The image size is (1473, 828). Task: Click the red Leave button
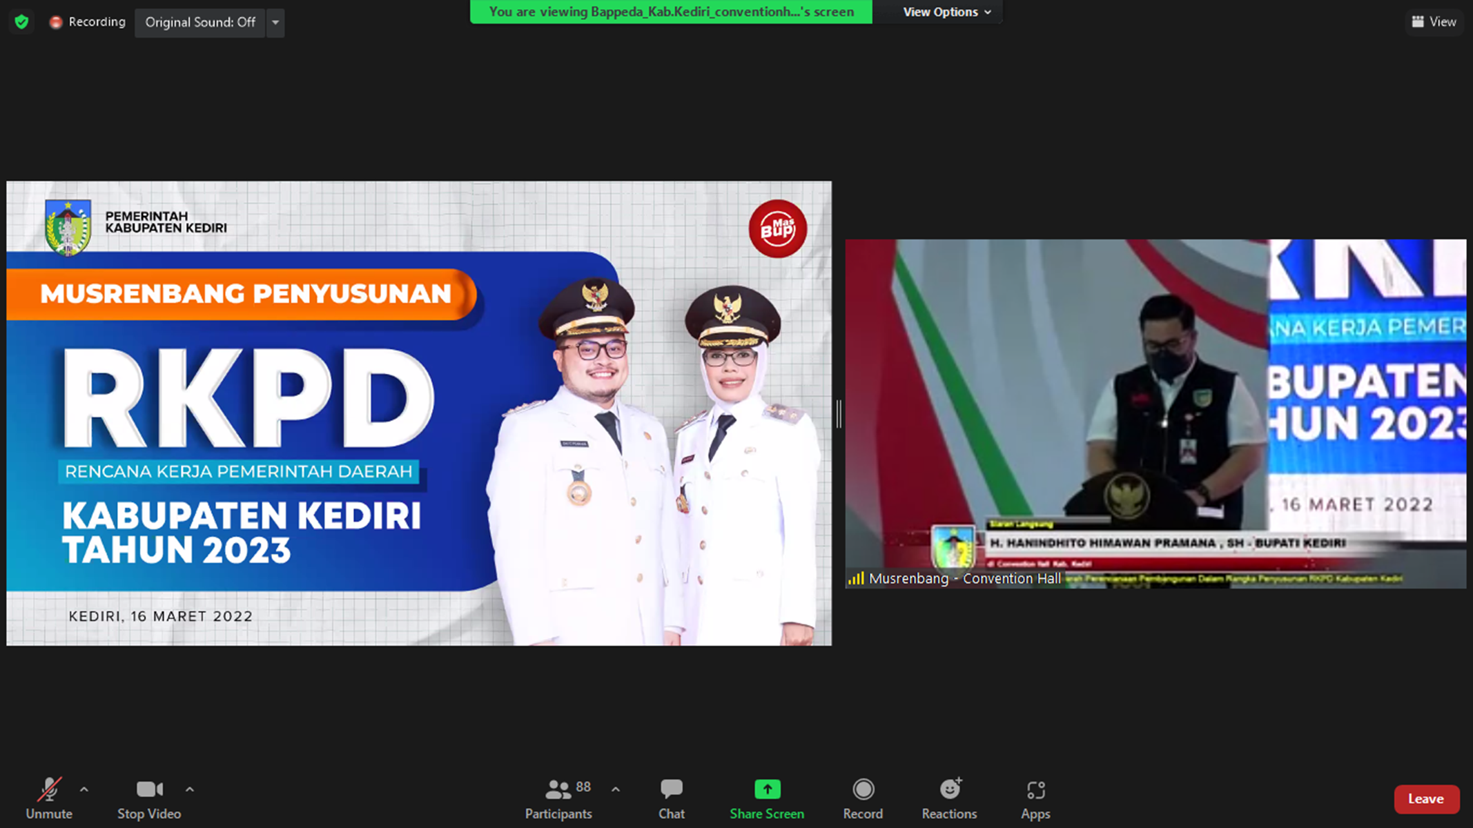(1425, 799)
